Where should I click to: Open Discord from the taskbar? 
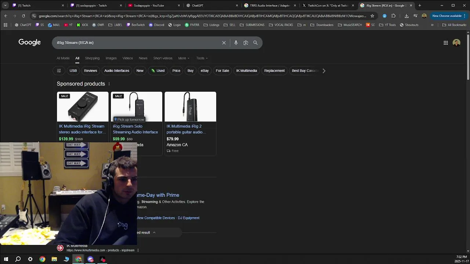pyautogui.click(x=90, y=259)
